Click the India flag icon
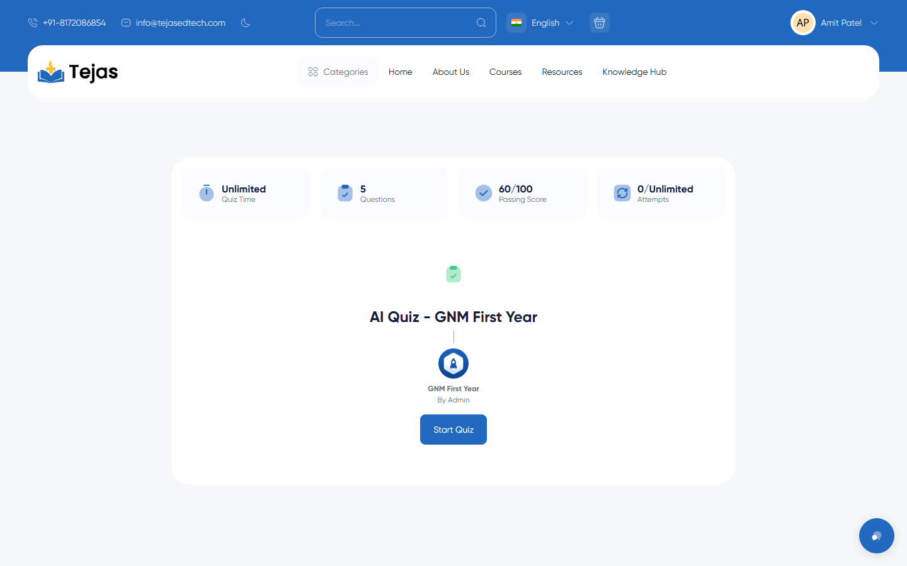Image resolution: width=907 pixels, height=566 pixels. pyautogui.click(x=516, y=23)
